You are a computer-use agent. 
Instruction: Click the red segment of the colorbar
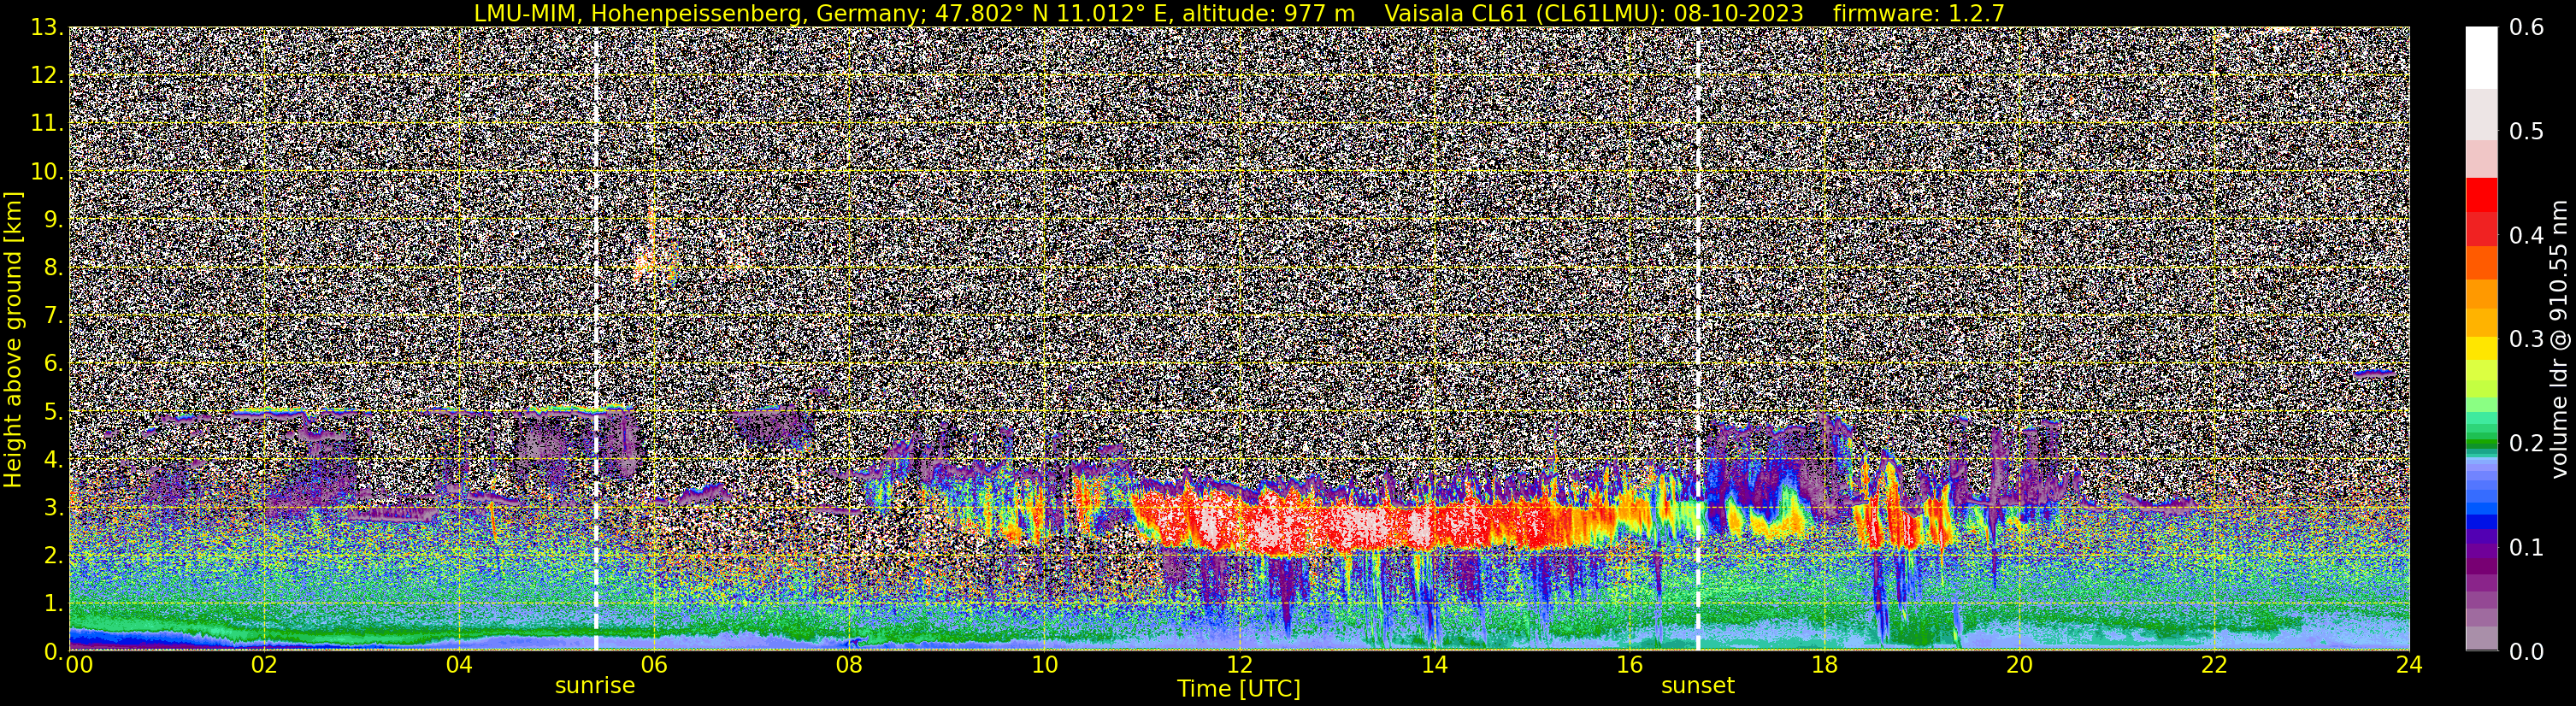click(x=2481, y=196)
